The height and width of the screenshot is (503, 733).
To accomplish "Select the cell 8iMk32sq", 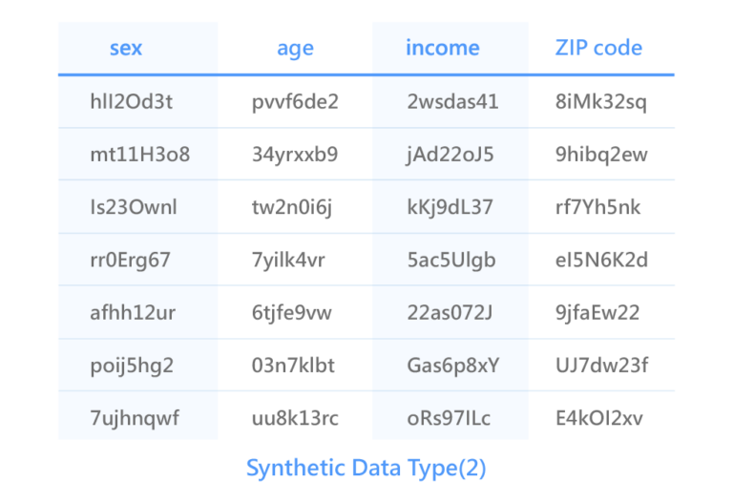I will pyautogui.click(x=600, y=102).
